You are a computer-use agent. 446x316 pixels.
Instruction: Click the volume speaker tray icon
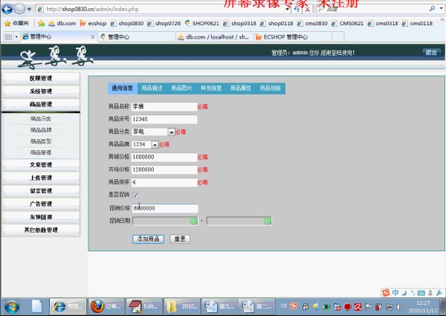(400, 307)
